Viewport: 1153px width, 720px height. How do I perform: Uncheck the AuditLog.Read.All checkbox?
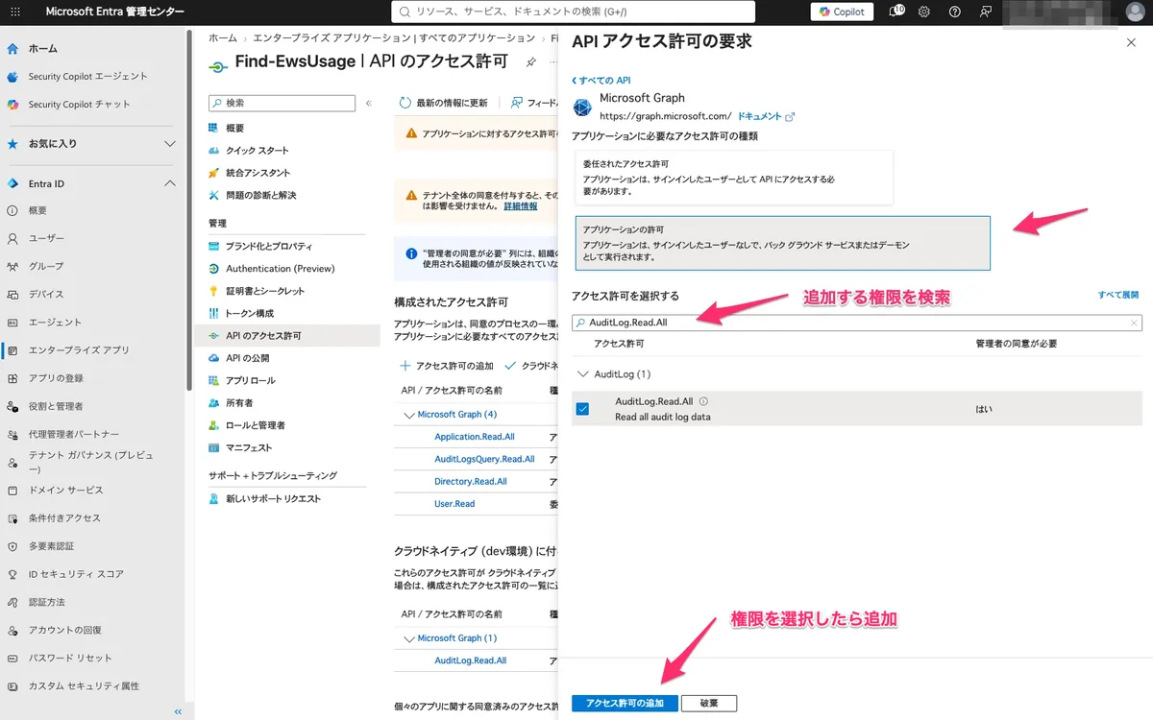582,409
